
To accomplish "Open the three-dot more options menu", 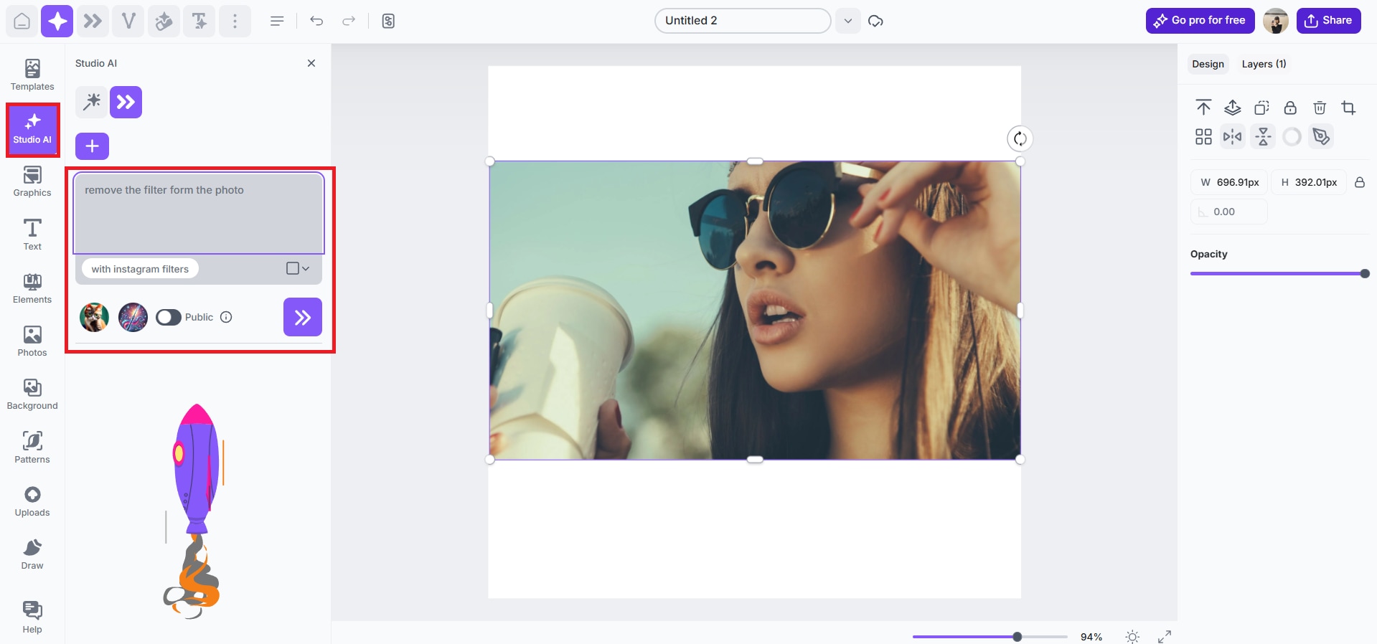I will tap(235, 21).
